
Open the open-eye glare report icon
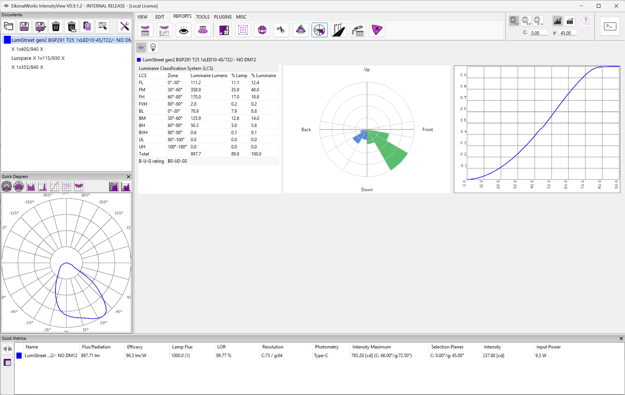[184, 30]
